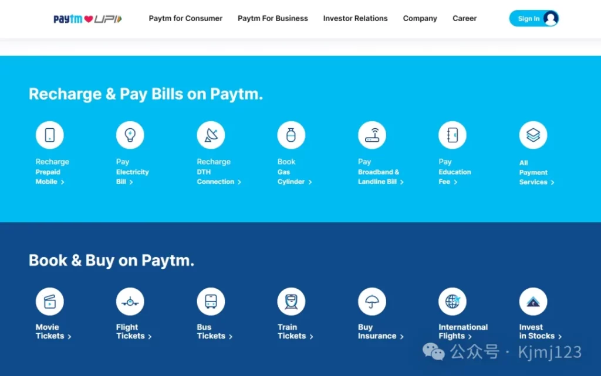Open Buy Insurance link
Viewport: 601px width, 376px height.
click(380, 331)
